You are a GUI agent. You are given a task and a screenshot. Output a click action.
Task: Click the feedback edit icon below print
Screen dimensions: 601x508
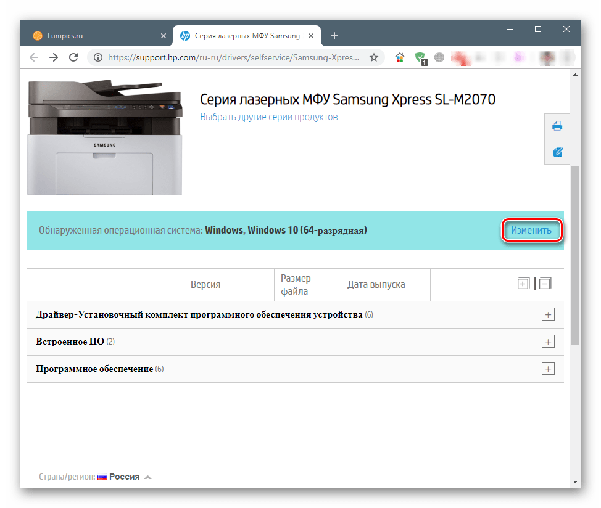tap(557, 152)
